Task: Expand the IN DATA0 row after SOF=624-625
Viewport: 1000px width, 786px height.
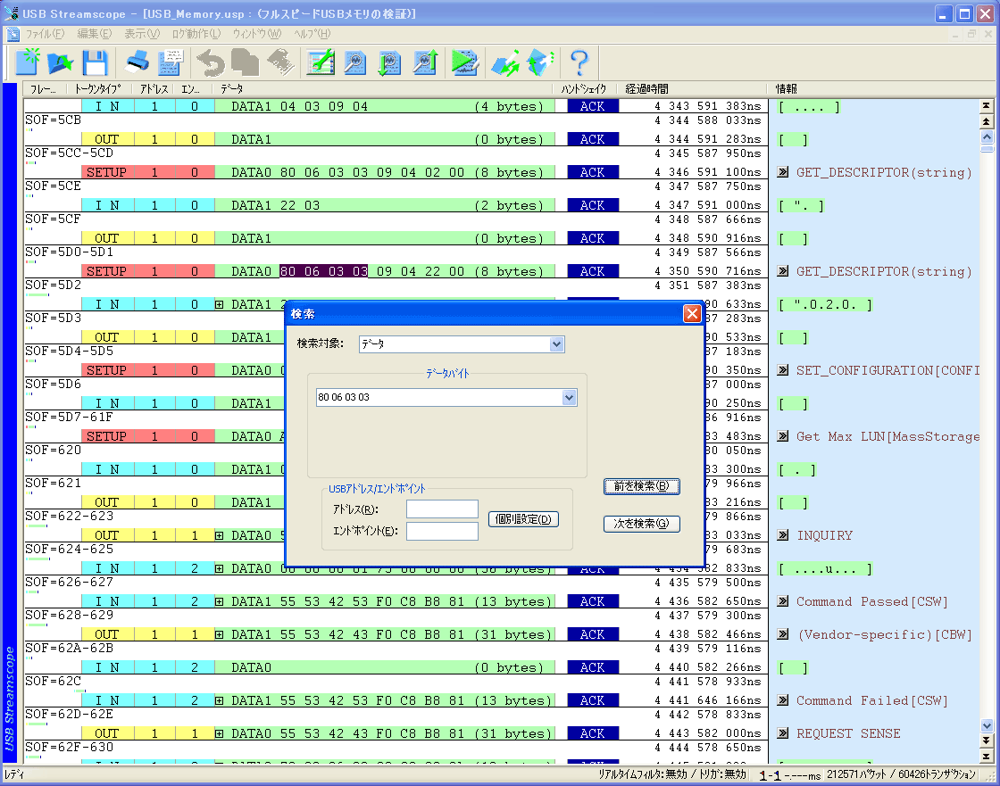Action: [219, 568]
